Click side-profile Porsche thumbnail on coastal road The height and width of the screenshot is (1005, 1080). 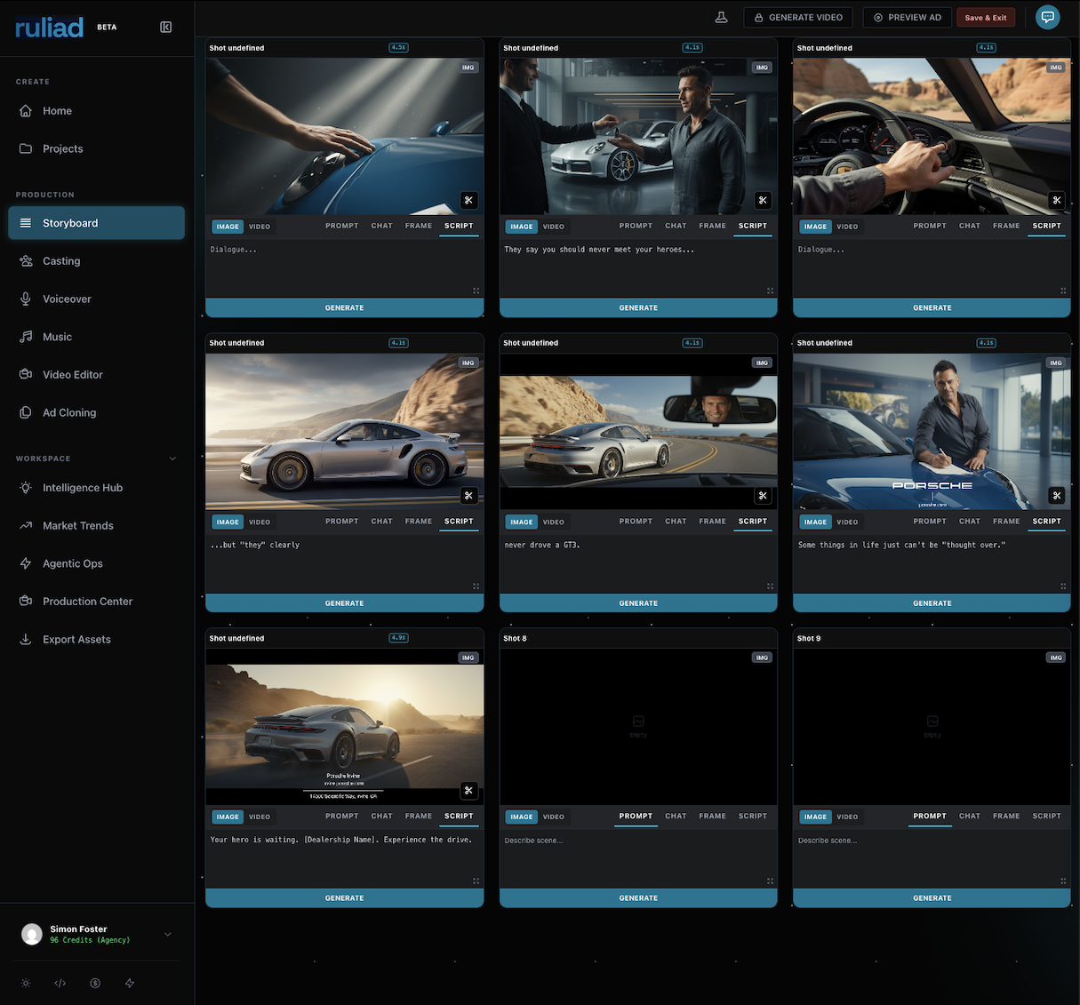pyautogui.click(x=345, y=432)
